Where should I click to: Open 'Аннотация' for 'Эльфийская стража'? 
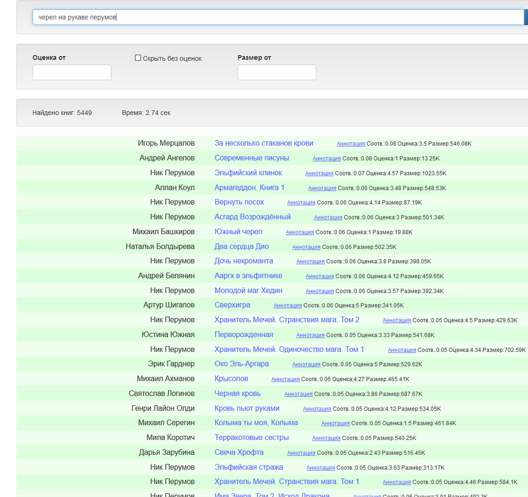click(x=320, y=467)
